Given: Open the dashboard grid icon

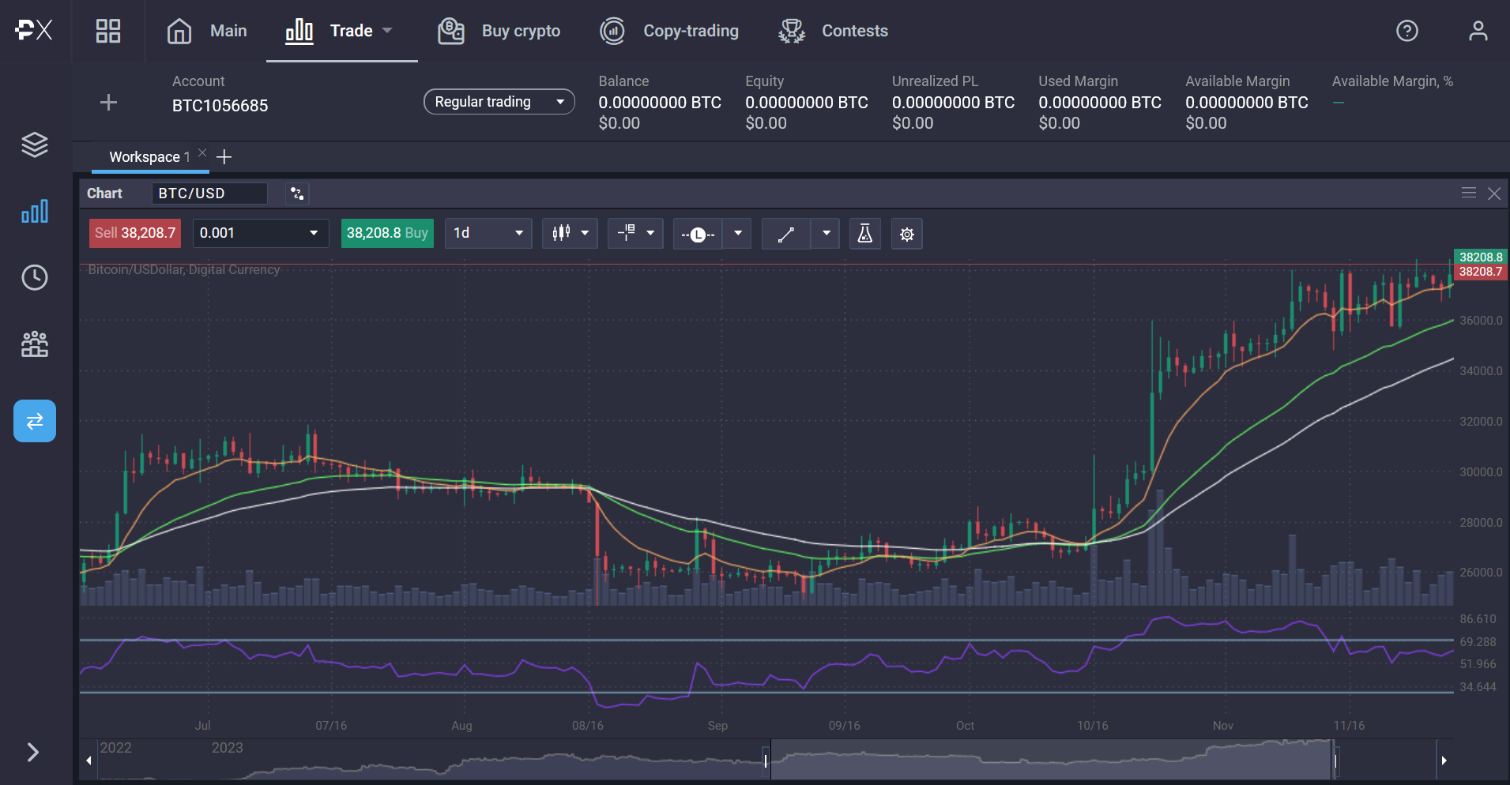Looking at the screenshot, I should click(x=108, y=31).
